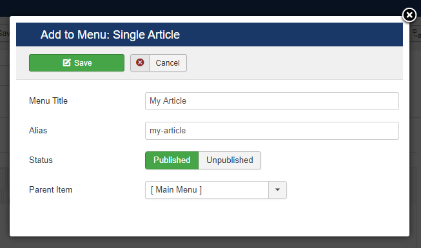Click the red circled X icon beside Cancel
This screenshot has height=248, width=421.
[140, 62]
